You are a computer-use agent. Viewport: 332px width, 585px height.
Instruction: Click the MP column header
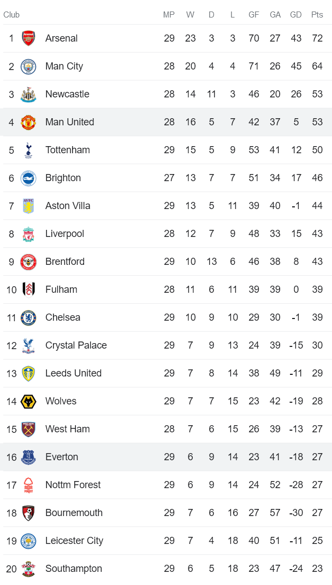tap(169, 15)
